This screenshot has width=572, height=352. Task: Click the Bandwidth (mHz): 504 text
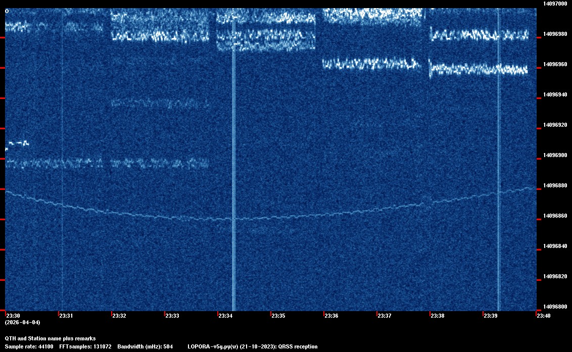click(145, 346)
